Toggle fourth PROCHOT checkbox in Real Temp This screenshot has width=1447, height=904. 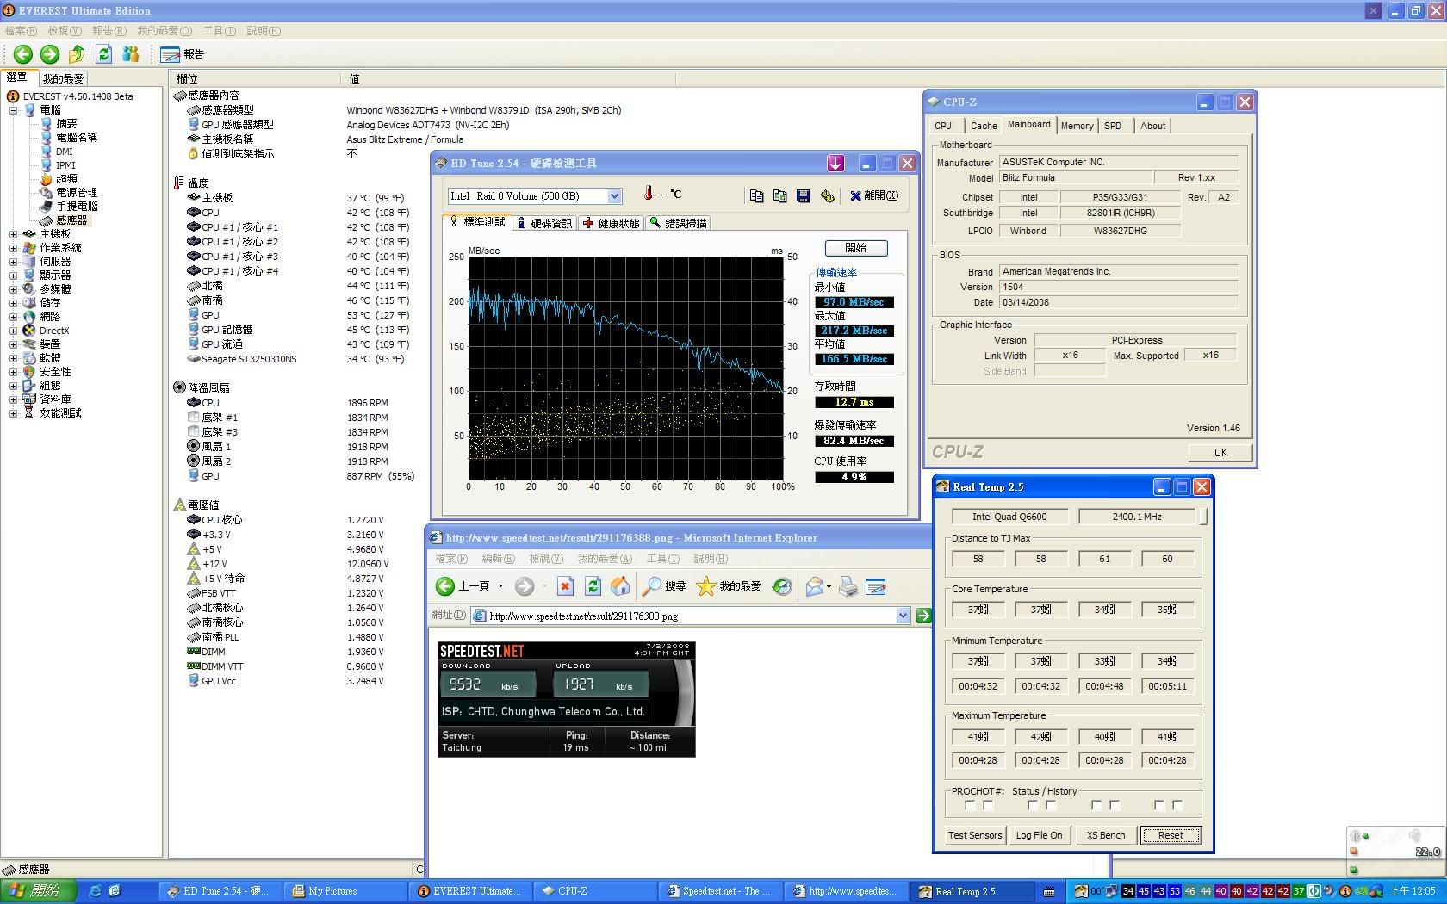coord(1051,806)
